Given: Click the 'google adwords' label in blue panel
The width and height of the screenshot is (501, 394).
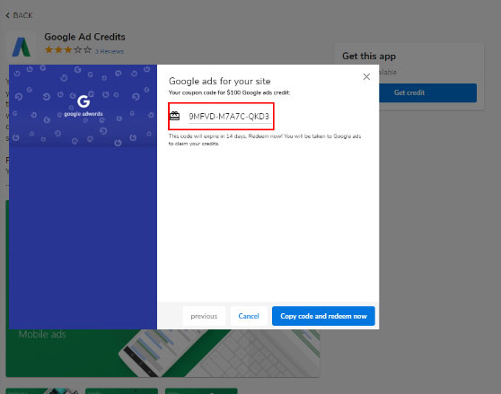Looking at the screenshot, I should 83,114.
